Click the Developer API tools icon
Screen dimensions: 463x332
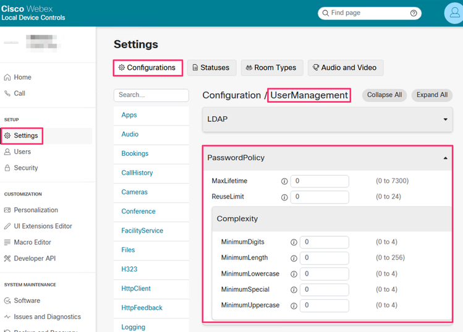coord(7,258)
